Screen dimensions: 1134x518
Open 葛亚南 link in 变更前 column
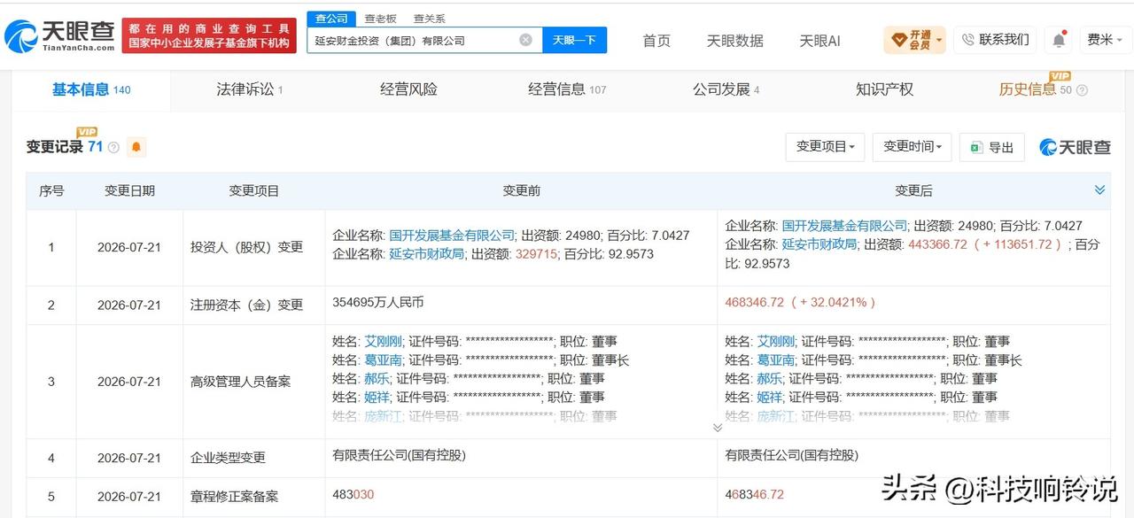click(384, 360)
